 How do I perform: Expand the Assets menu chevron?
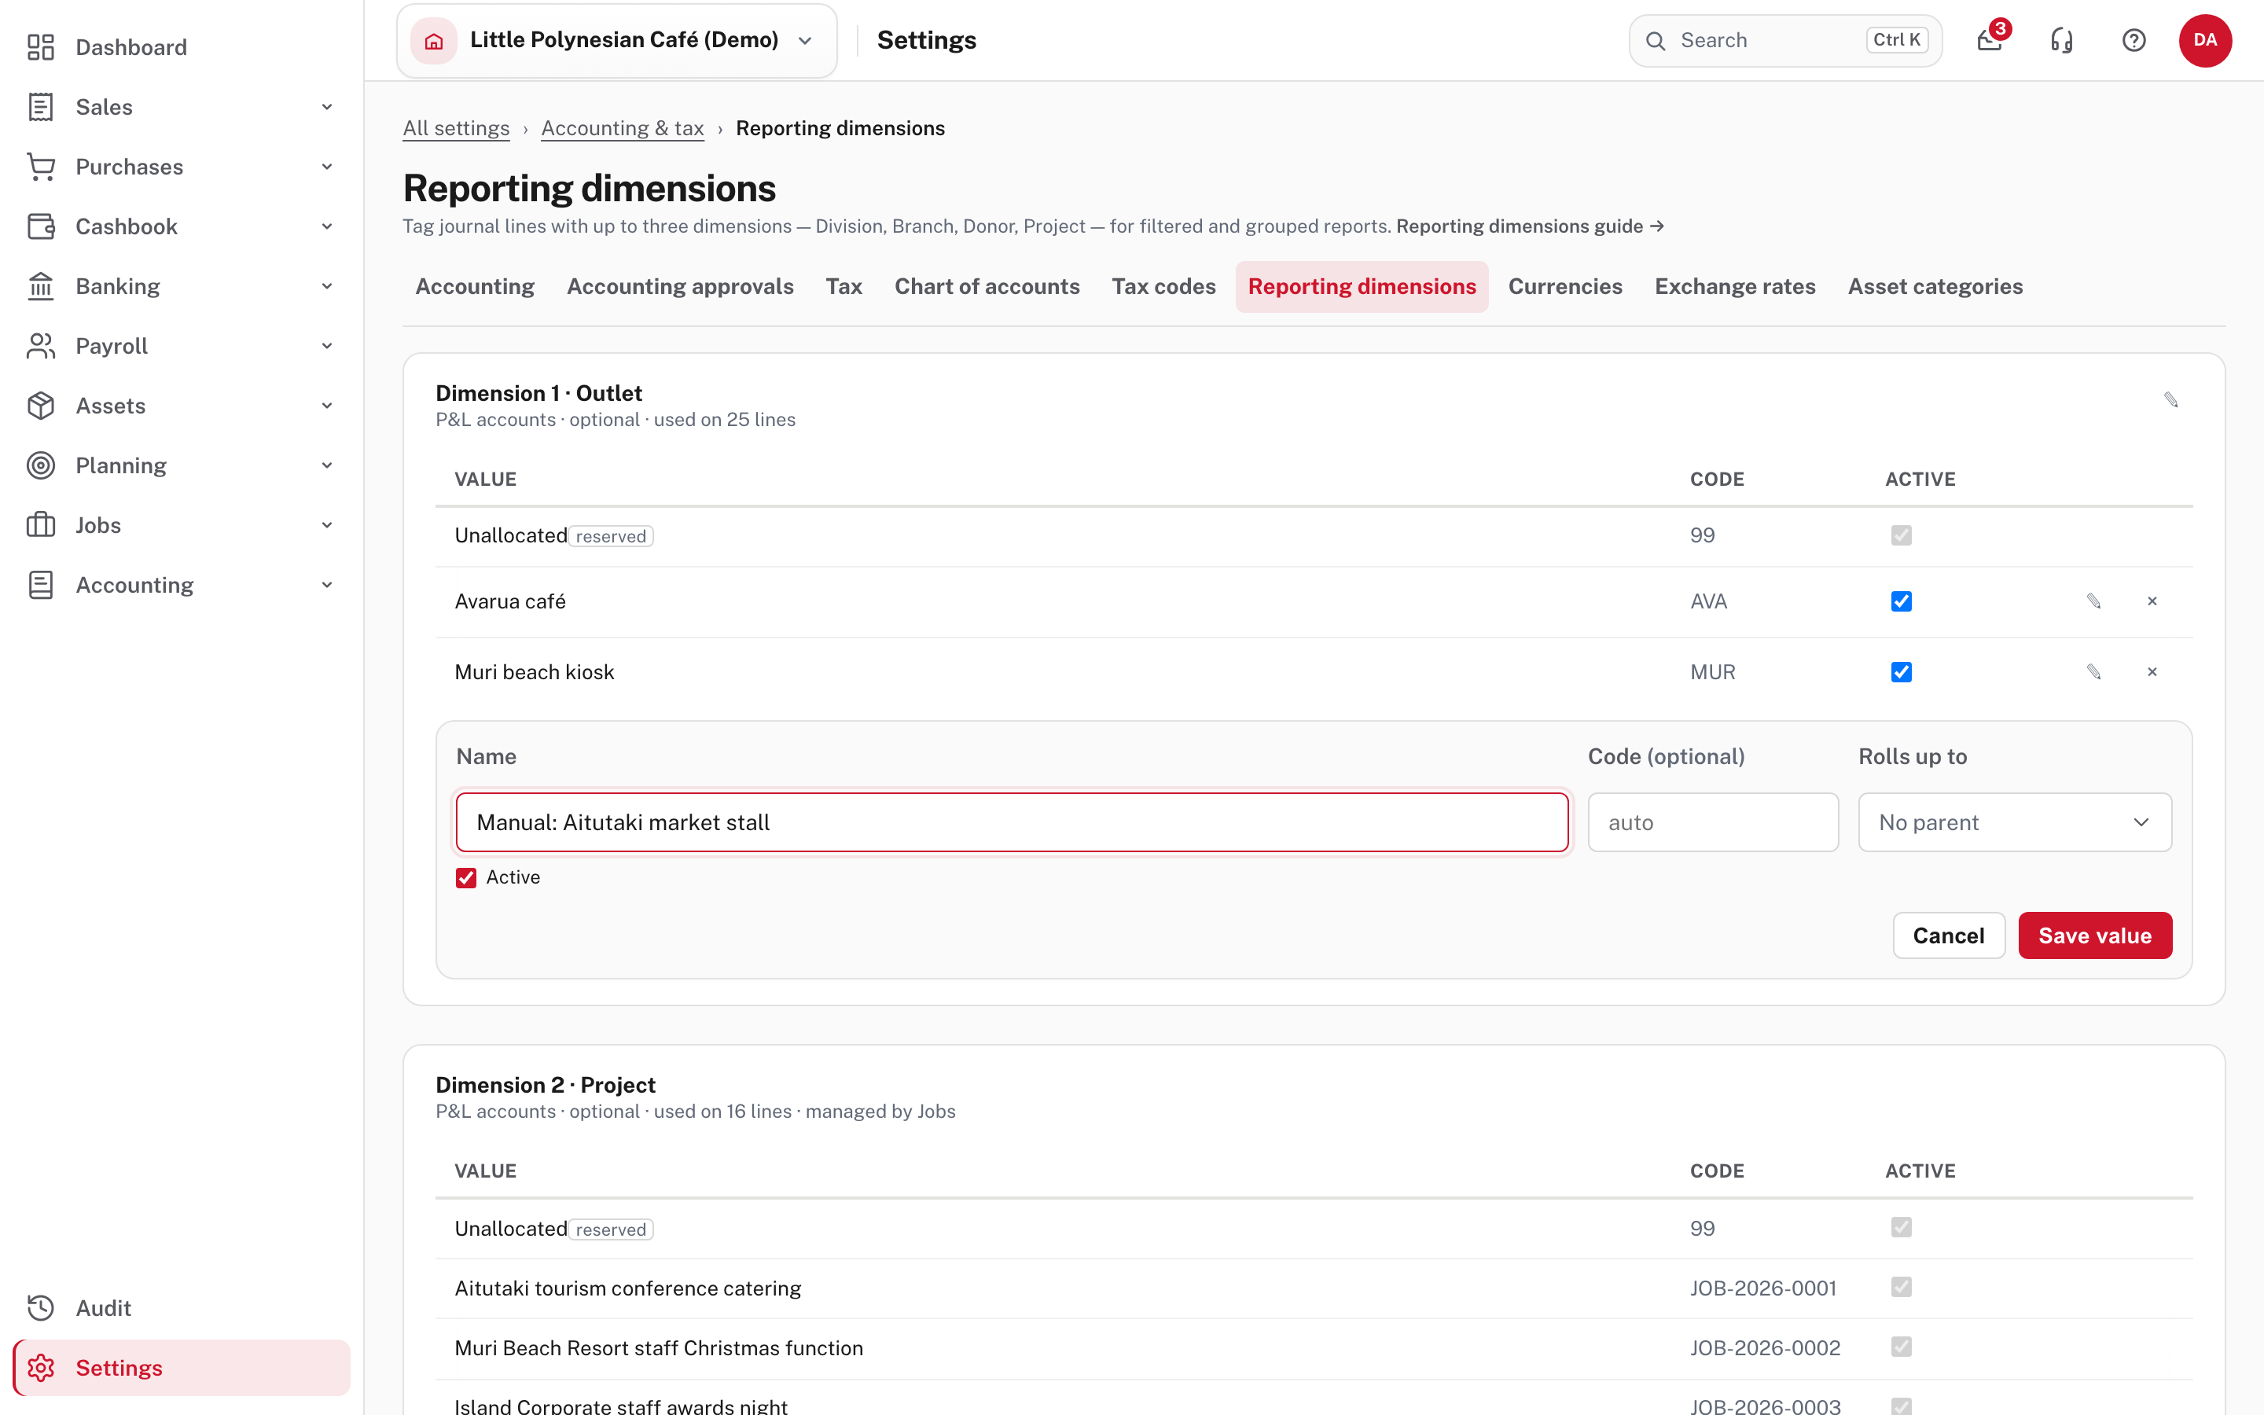326,405
